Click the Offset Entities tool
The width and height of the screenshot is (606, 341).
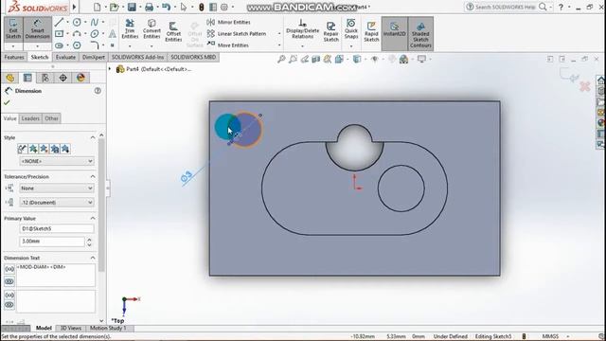tap(173, 31)
